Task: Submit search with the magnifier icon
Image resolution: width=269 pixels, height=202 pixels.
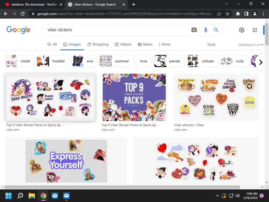Action: coord(216,30)
